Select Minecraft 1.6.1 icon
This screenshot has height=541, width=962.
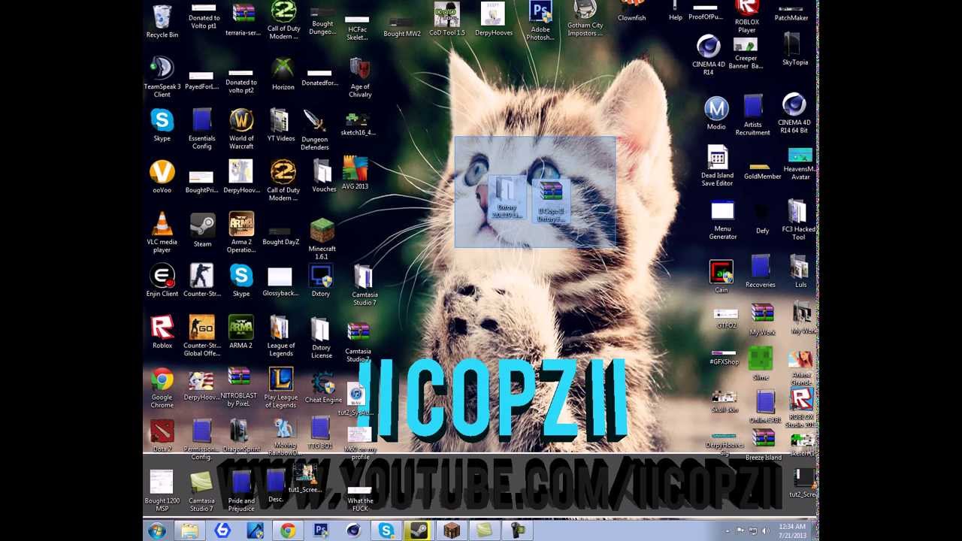pos(322,239)
